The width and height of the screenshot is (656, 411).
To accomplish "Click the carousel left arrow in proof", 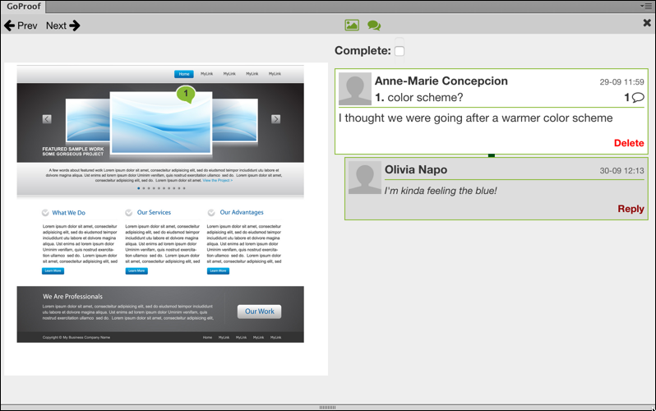I will pos(47,119).
